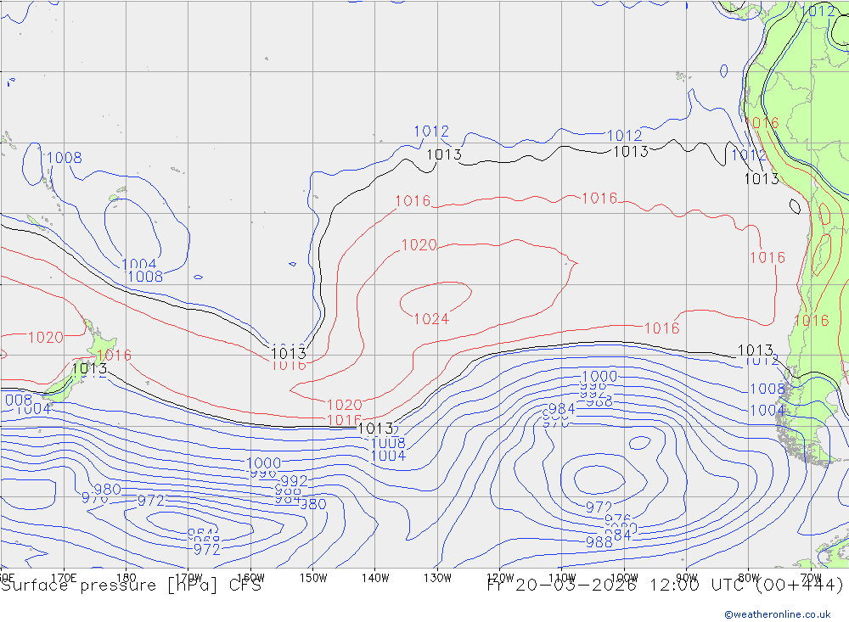Click the 1008 label off the Chilean coast

point(767,389)
